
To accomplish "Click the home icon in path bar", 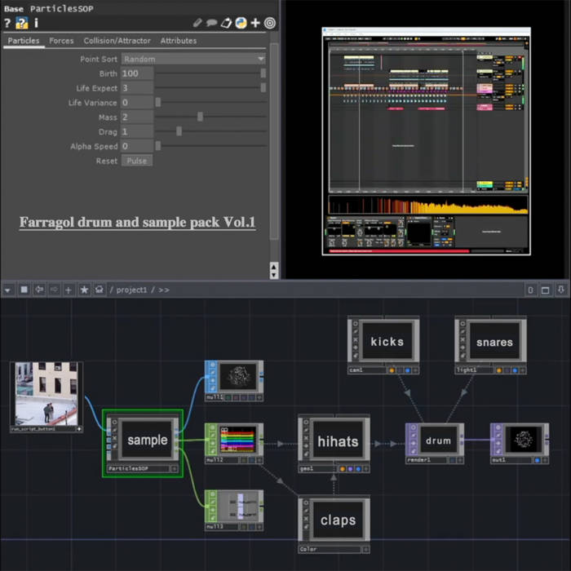I will tap(99, 290).
